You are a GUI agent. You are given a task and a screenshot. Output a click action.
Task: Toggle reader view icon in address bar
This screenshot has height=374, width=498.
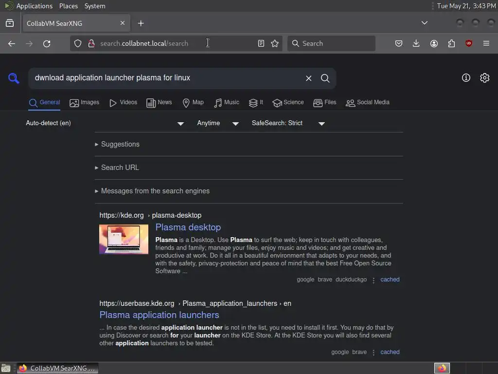pyautogui.click(x=261, y=43)
